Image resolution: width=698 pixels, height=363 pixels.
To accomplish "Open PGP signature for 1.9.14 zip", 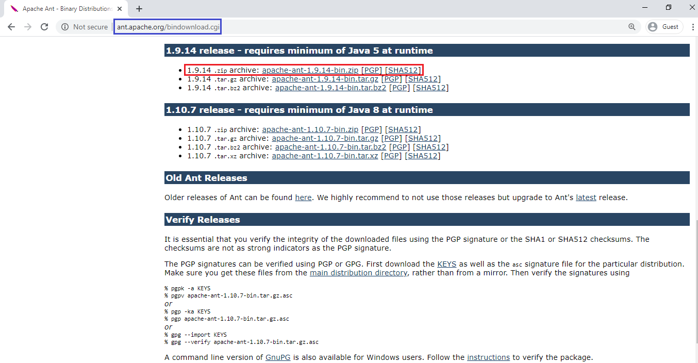I will coord(371,70).
